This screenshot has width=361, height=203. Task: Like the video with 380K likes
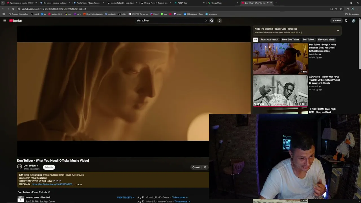pos(196,167)
